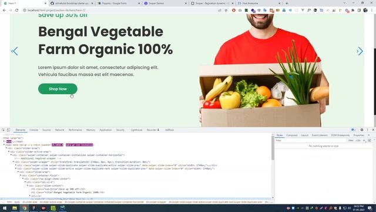Open the Memory tab

(x=90, y=130)
